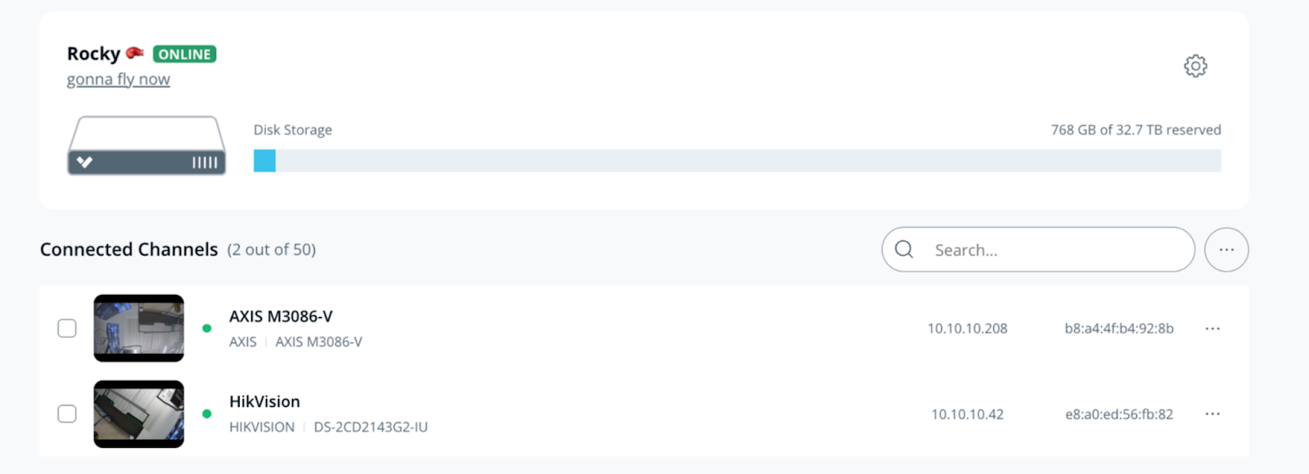Viewport: 1309px width, 474px height.
Task: Open the AXIS M3086-V channel name
Action: pyautogui.click(x=281, y=316)
